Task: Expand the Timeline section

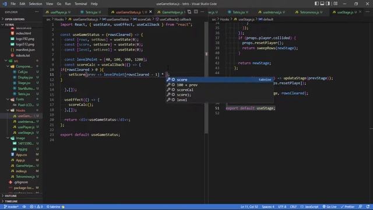Action: tap(22, 201)
